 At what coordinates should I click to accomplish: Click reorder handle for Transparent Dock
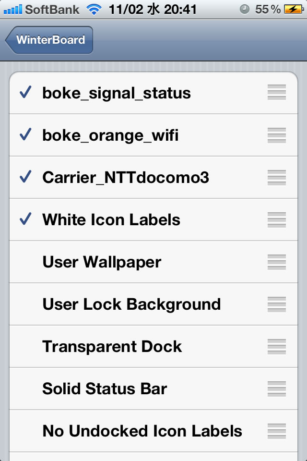(x=276, y=346)
